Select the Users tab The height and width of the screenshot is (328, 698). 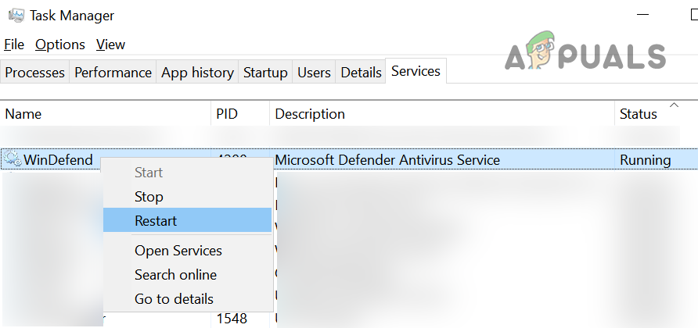tap(314, 73)
